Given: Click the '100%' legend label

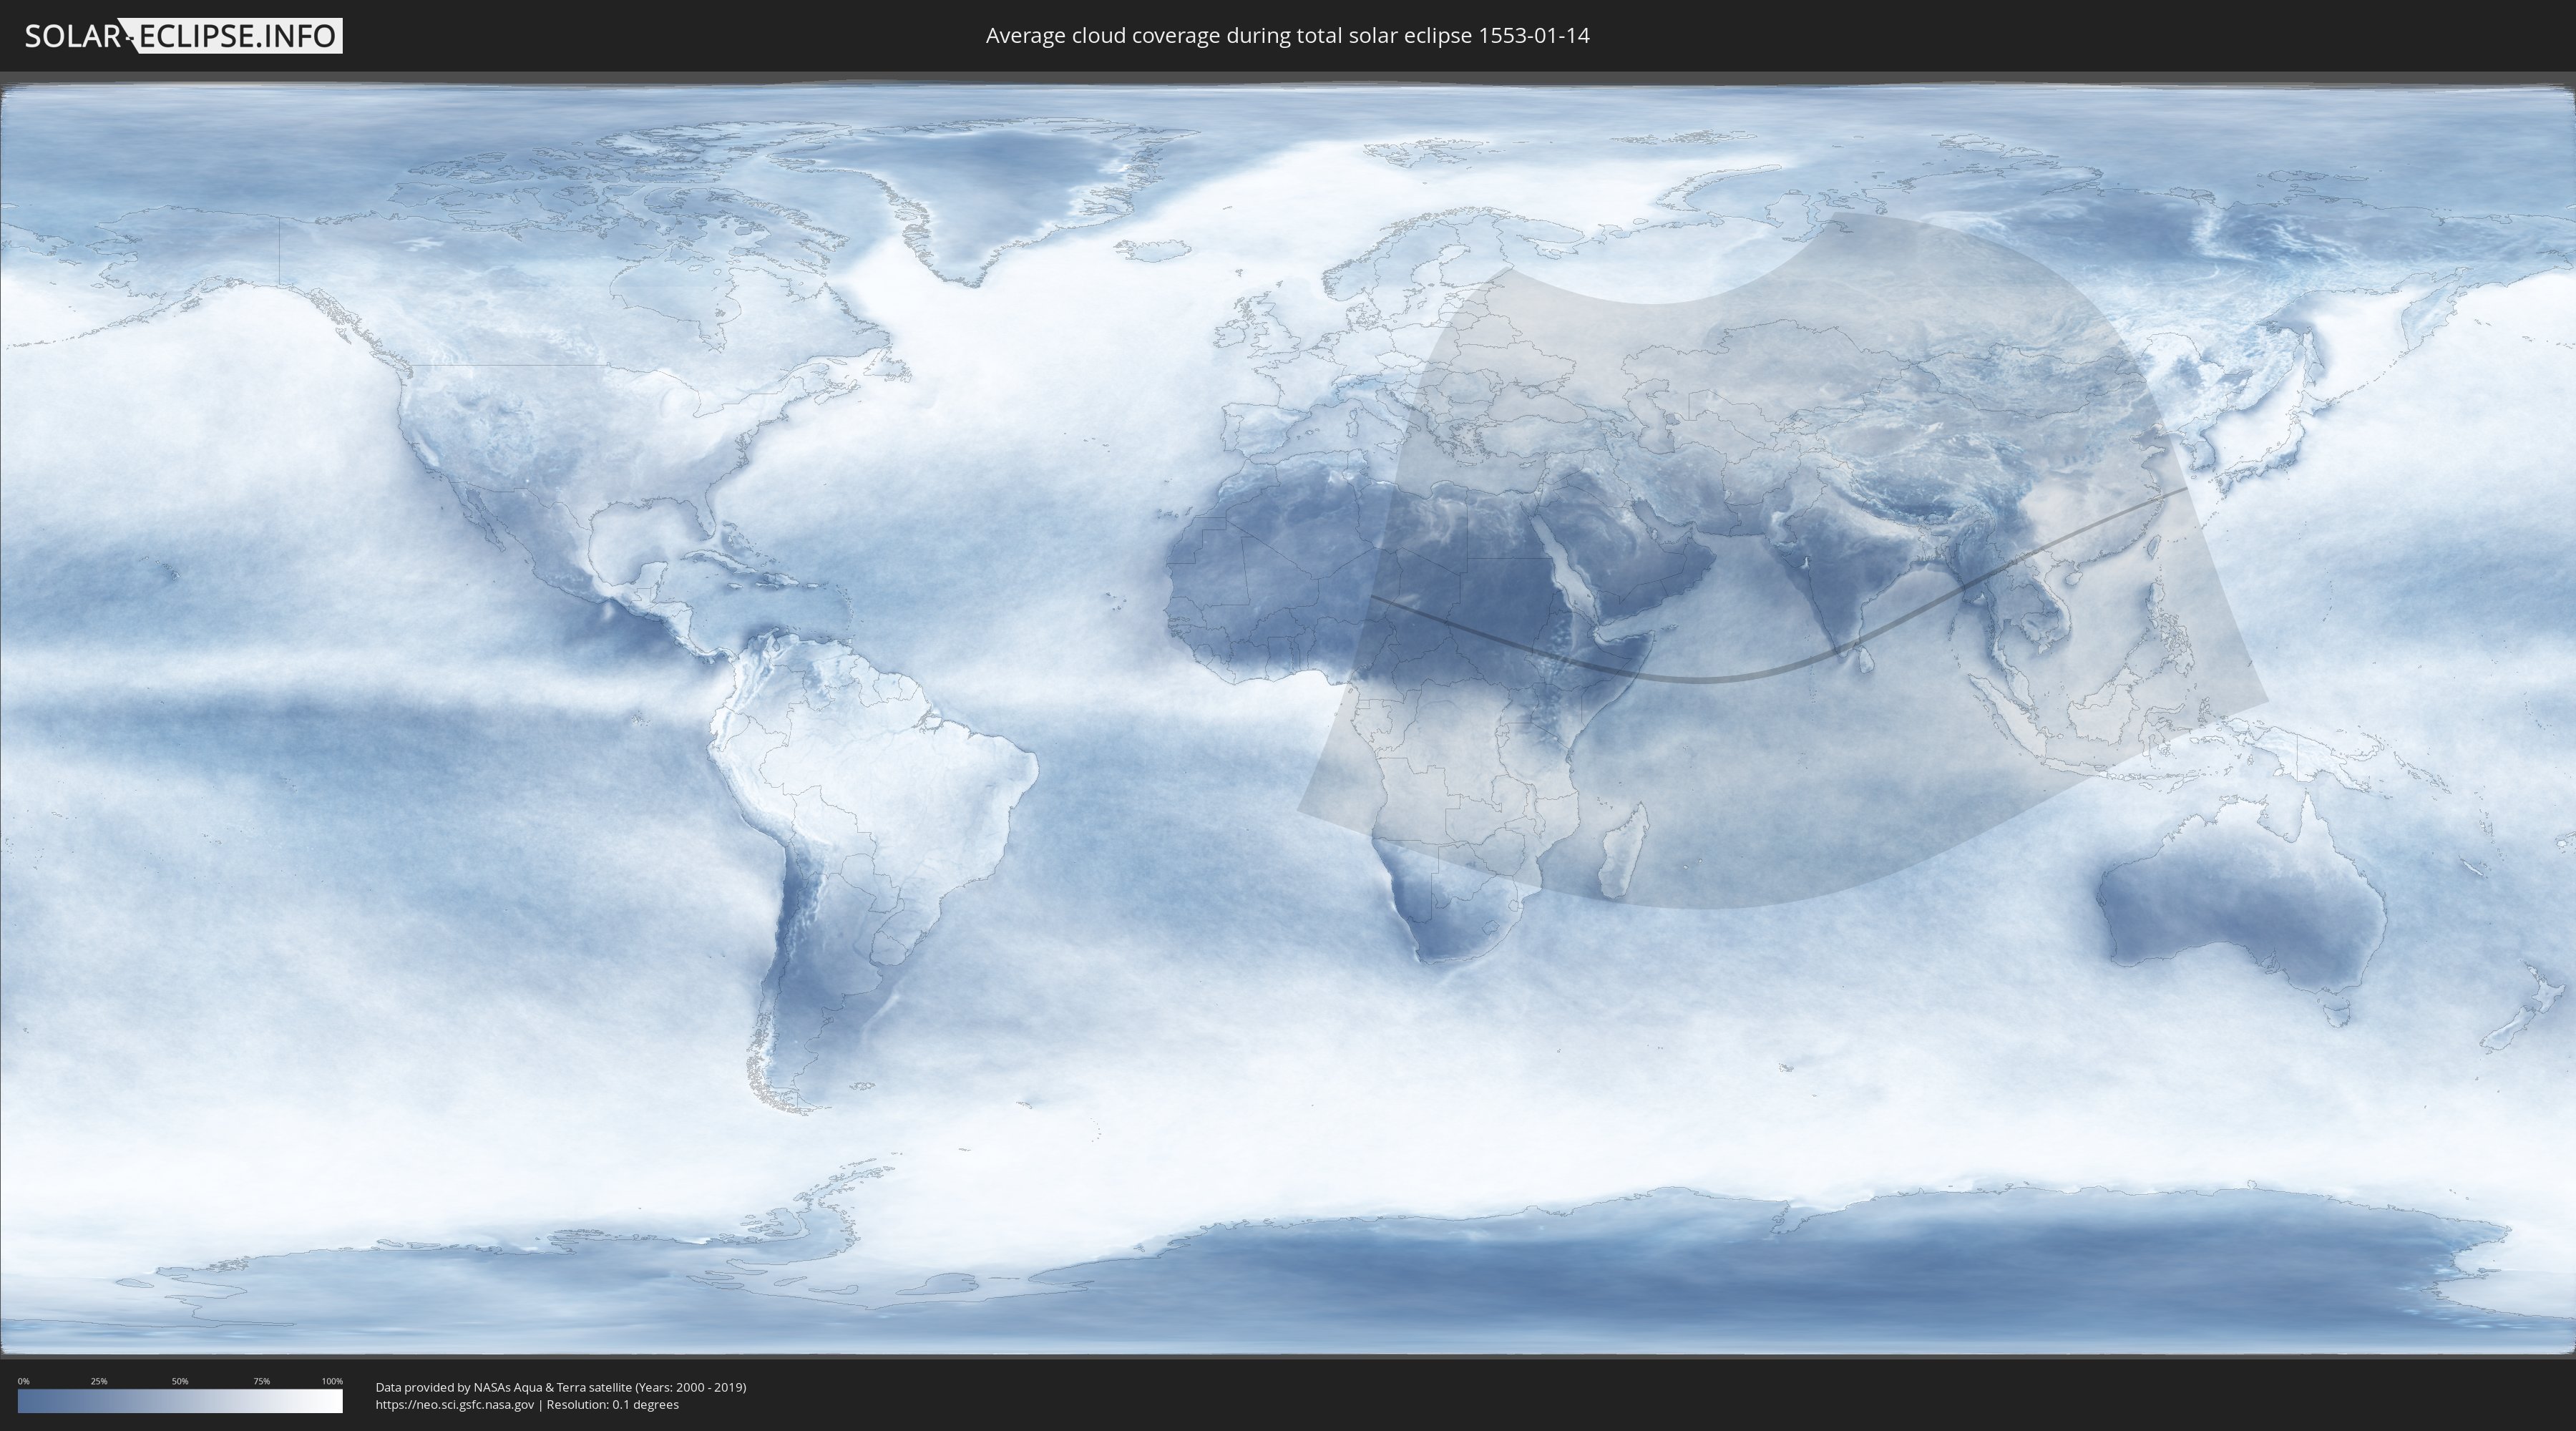Looking at the screenshot, I should (x=332, y=1381).
